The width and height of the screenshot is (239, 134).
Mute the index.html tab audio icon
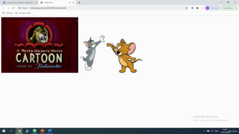point(70,3)
